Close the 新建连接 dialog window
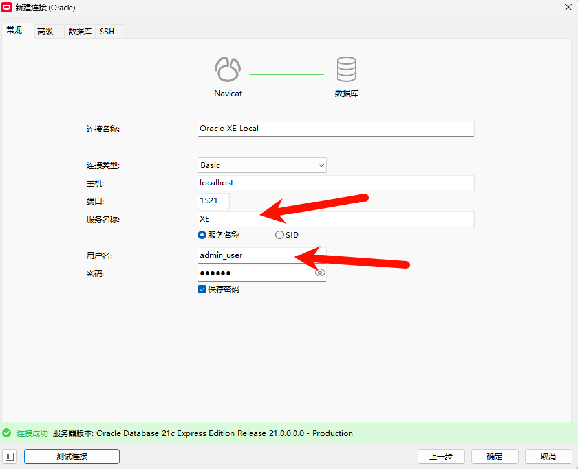The height and width of the screenshot is (469, 578). (x=568, y=7)
